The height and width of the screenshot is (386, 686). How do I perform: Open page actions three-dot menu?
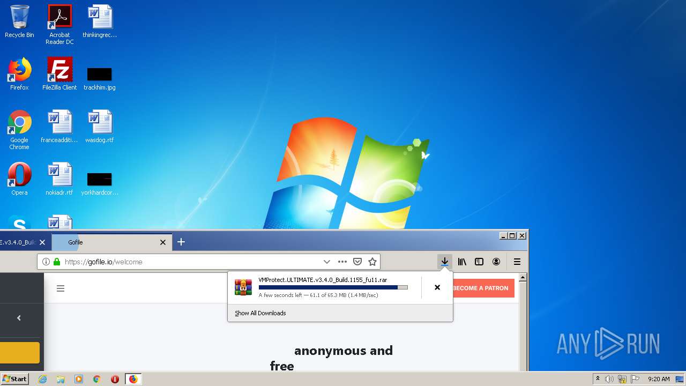342,262
